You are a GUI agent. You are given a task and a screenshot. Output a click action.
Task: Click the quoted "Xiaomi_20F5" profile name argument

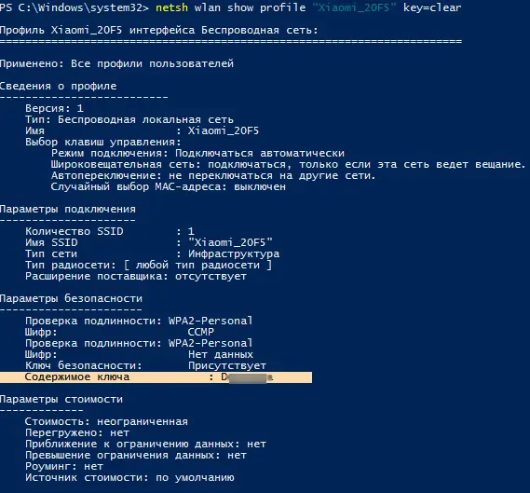click(354, 7)
